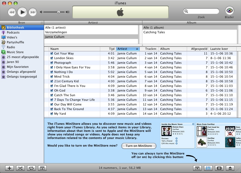Uncheck the My Yard checkbox
This screenshot has height=173, width=241.
52,114
